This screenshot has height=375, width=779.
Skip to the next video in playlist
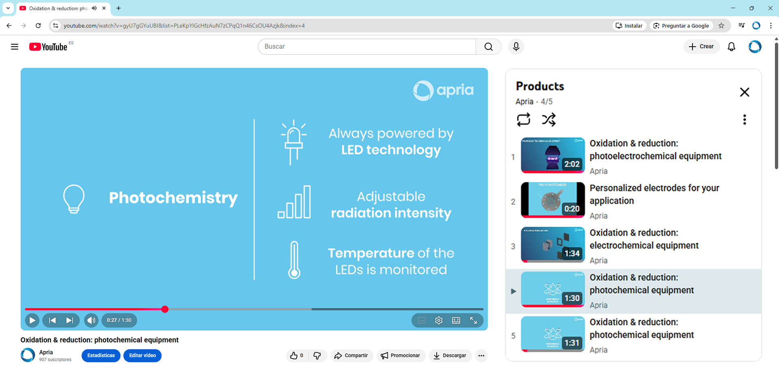click(70, 320)
